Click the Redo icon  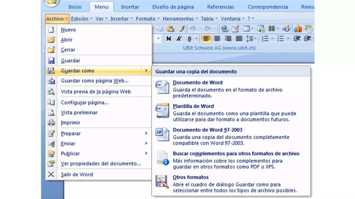pos(209,29)
